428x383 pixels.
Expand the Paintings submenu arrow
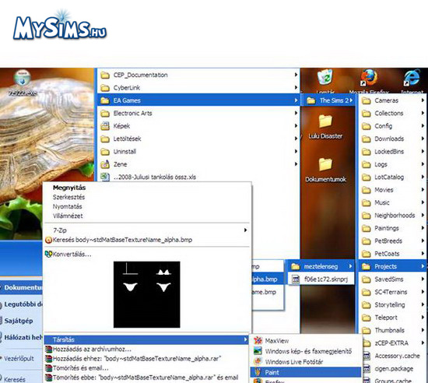point(423,228)
